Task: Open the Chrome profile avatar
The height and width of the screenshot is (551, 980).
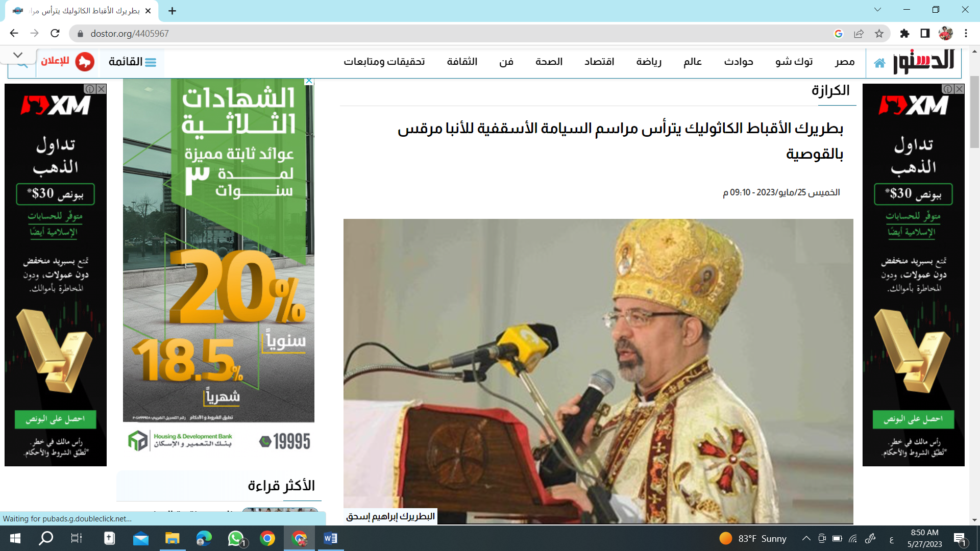Action: point(945,34)
